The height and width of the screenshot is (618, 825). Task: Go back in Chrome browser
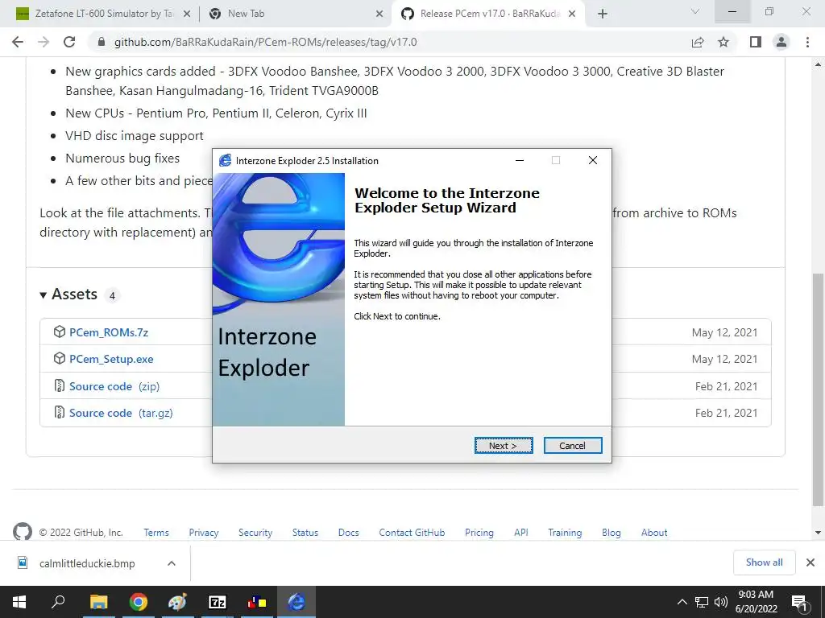(x=18, y=42)
